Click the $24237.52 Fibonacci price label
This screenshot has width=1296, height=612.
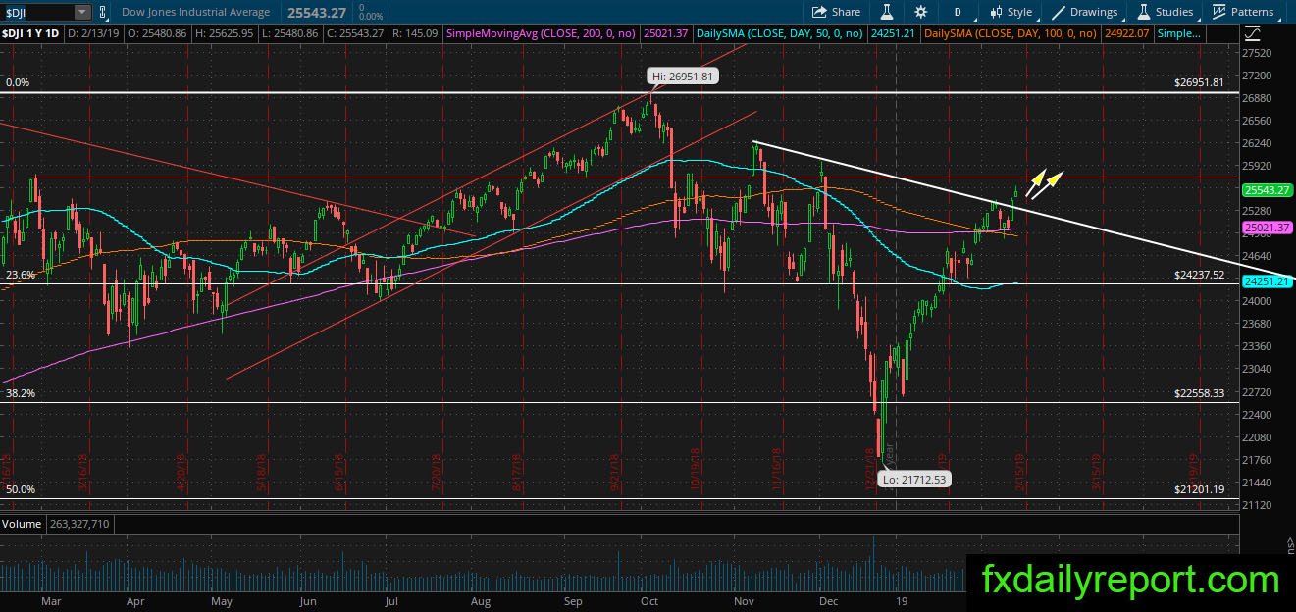[1199, 276]
